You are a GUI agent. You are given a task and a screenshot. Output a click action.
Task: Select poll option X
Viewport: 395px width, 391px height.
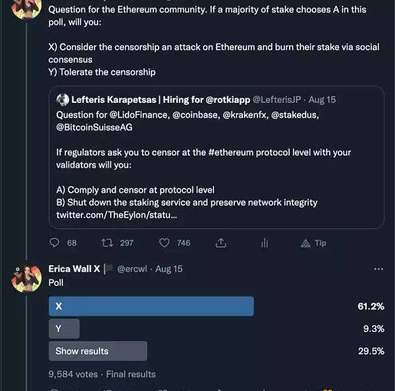tap(151, 307)
